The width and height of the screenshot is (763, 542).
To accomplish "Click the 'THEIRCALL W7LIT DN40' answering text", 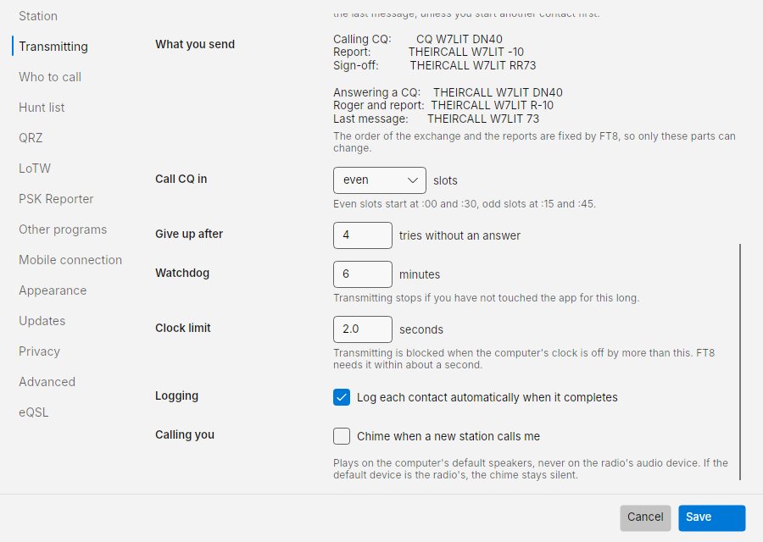I will pyautogui.click(x=498, y=92).
